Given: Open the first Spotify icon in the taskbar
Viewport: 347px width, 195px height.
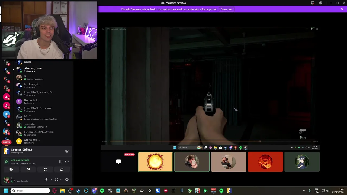Looking at the screenshot, I should click(x=102, y=191).
